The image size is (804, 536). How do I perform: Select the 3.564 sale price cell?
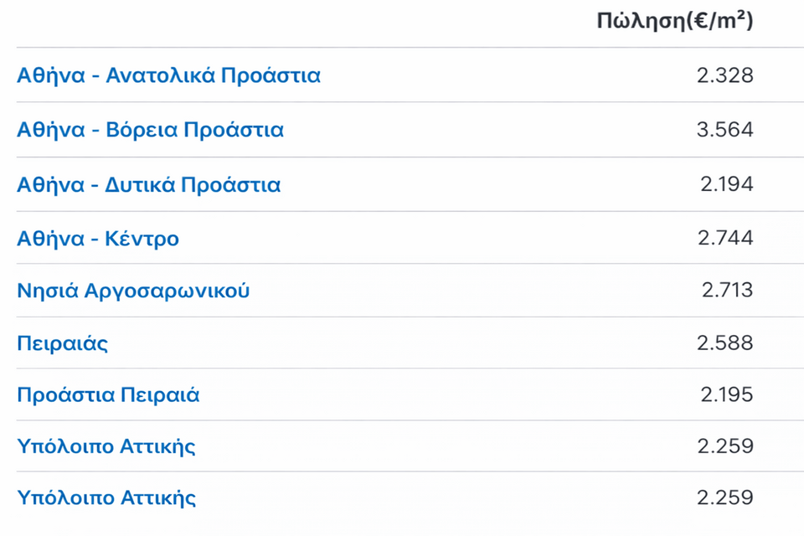(x=724, y=130)
